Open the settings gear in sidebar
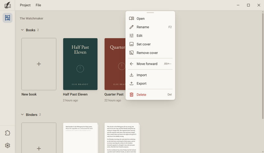Image resolution: width=264 pixels, height=153 pixels. click(7, 145)
